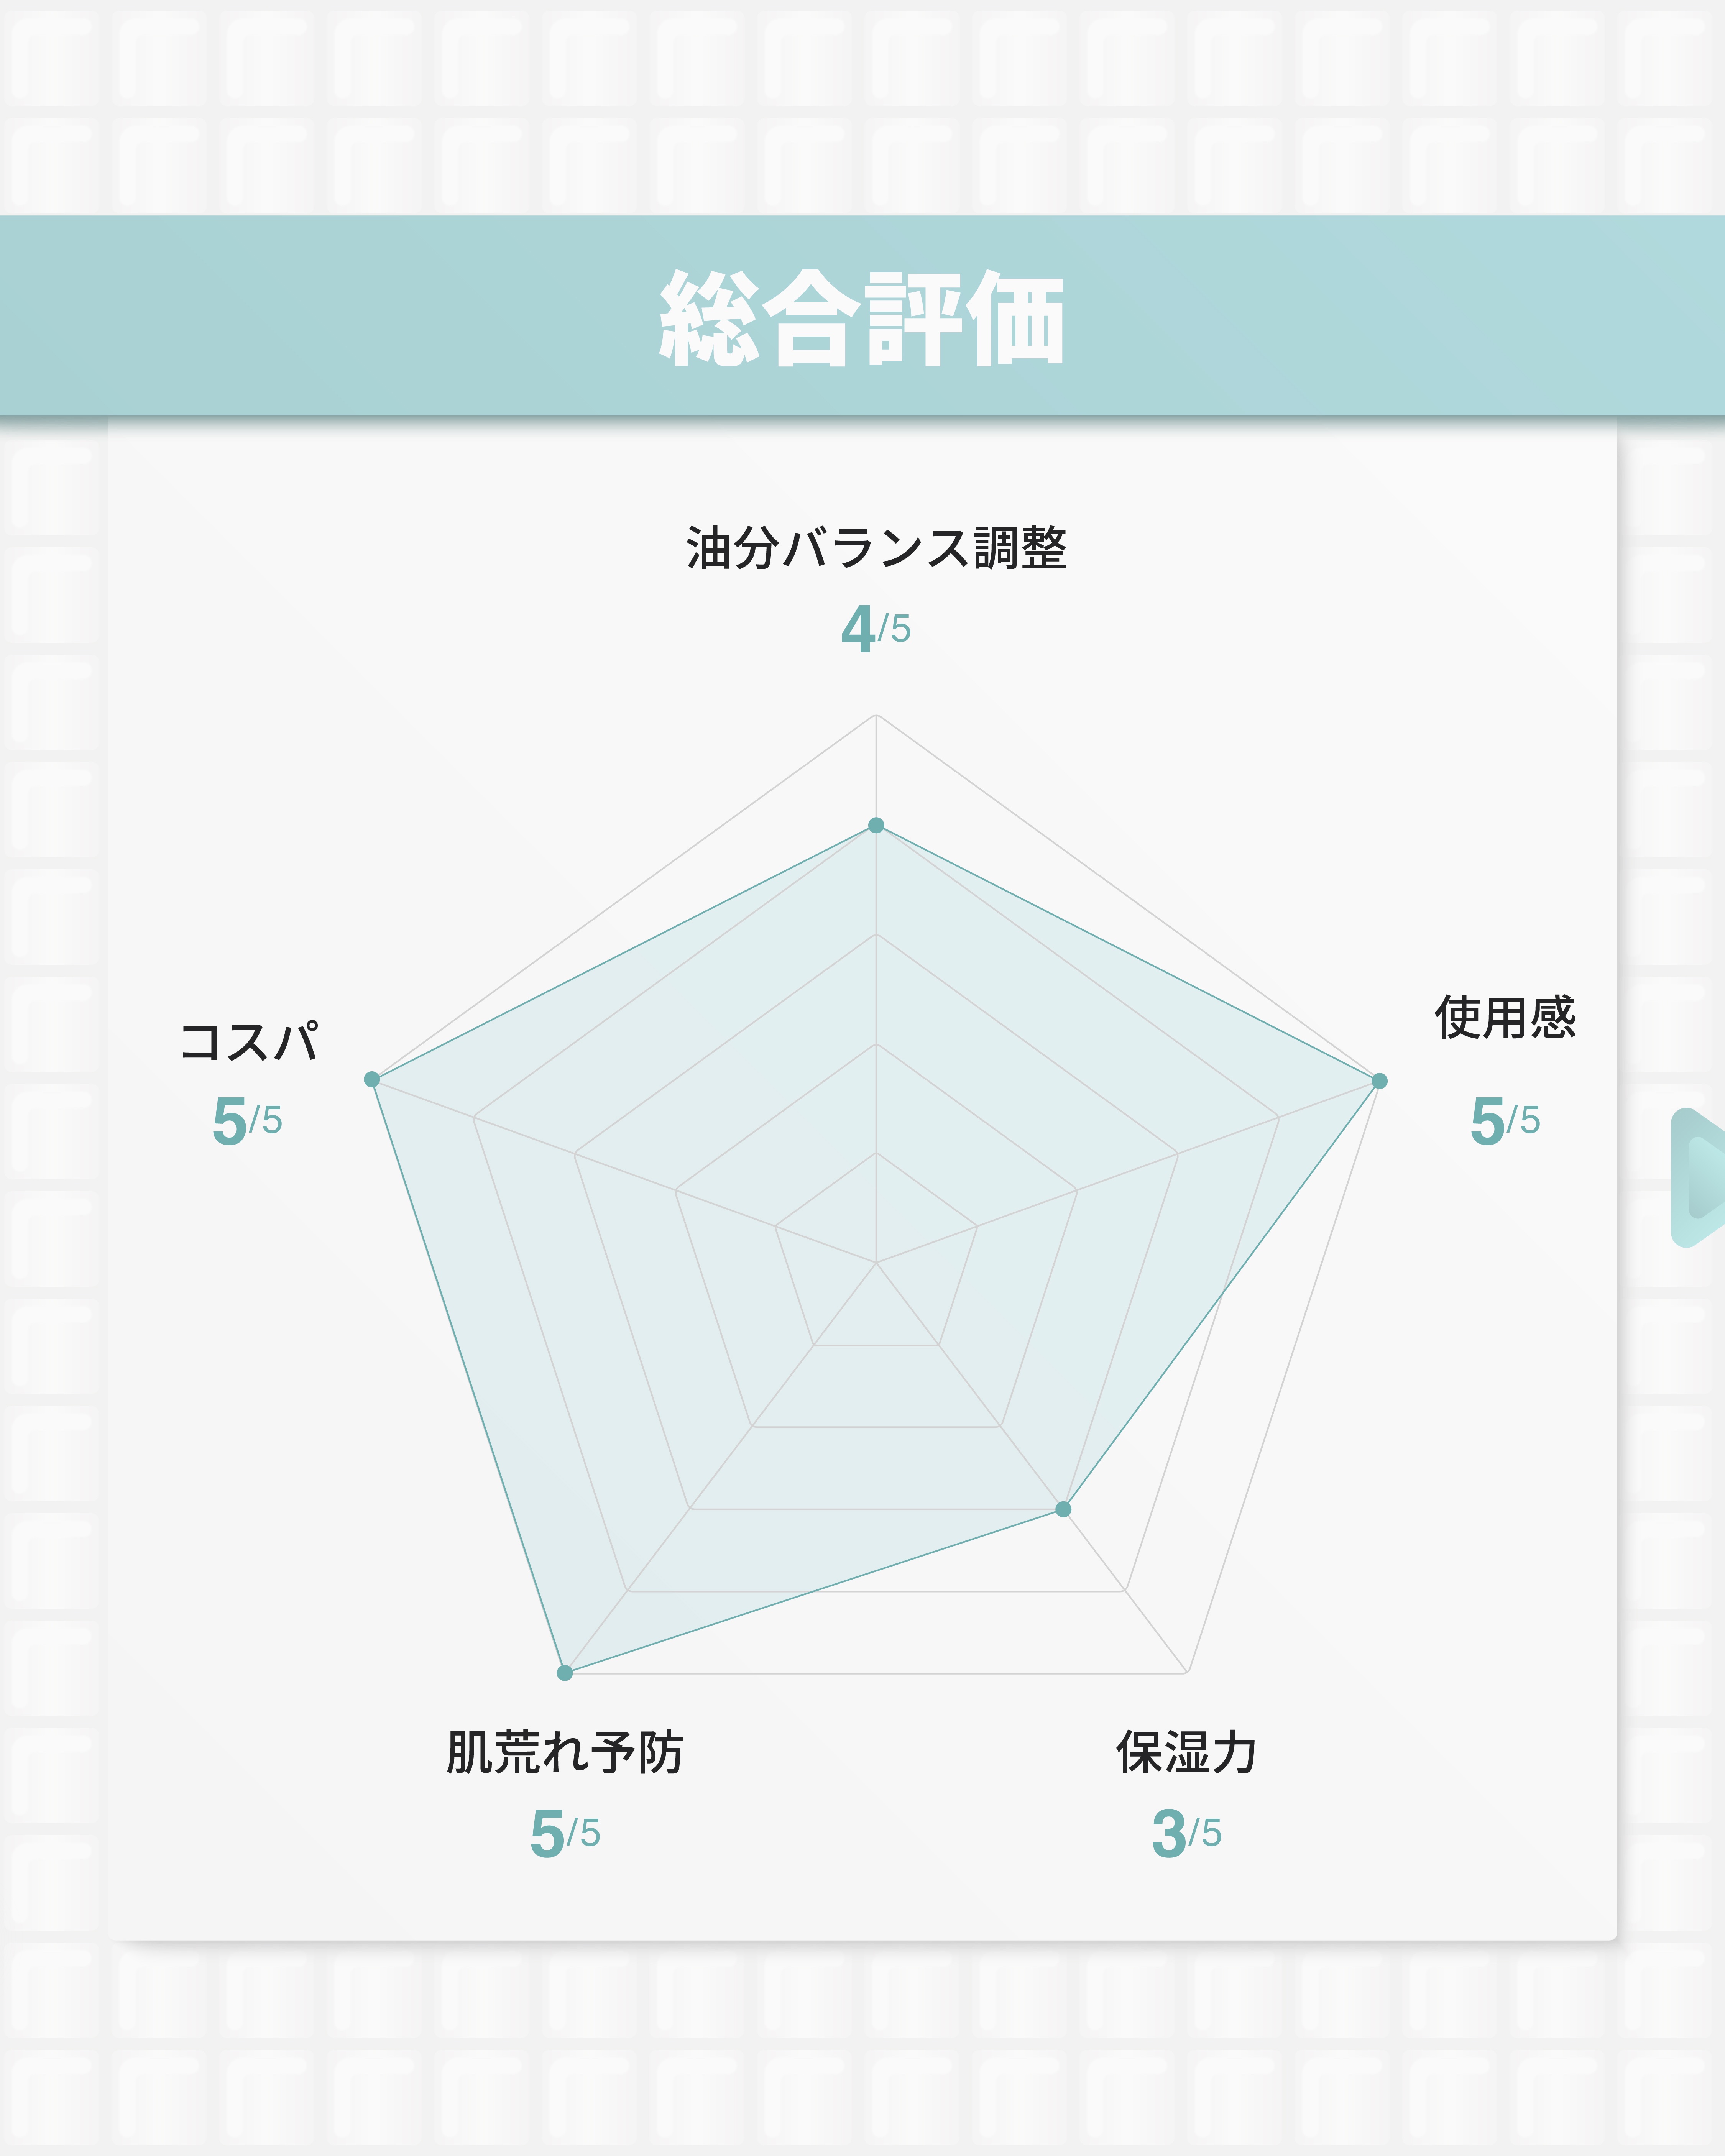This screenshot has width=1725, height=2156.
Task: Click the 5/5 score below 肌荒れ予防
Action: (565, 1833)
